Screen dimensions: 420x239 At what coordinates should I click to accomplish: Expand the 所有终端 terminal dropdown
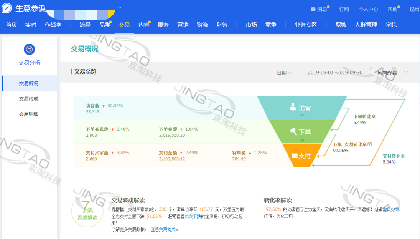pos(406,73)
